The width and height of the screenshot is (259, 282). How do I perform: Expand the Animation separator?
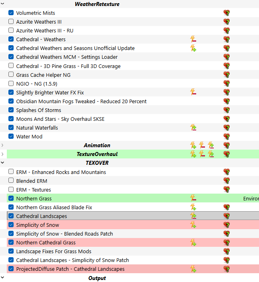click(3, 145)
